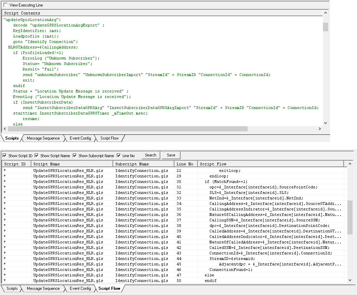Screen dimensions: 357x295
Task: Click the 'if (InsertSubscriberData)' line
Action: tap(43, 102)
